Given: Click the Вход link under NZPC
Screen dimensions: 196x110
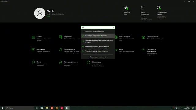Looking at the screenshot, I should click(x=48, y=16).
